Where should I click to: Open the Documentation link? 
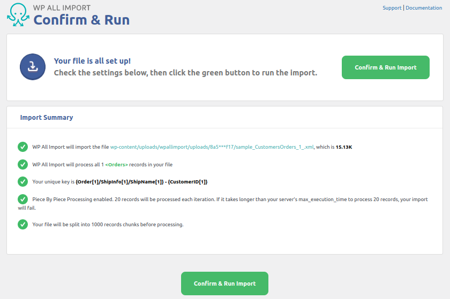424,7
